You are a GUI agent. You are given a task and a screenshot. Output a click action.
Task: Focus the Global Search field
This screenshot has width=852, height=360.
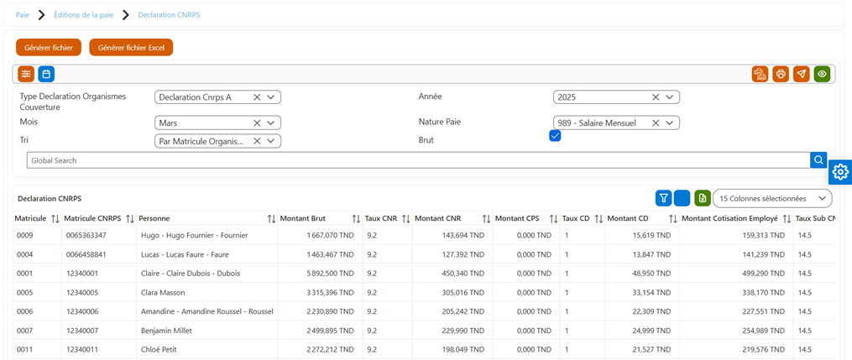[418, 160]
